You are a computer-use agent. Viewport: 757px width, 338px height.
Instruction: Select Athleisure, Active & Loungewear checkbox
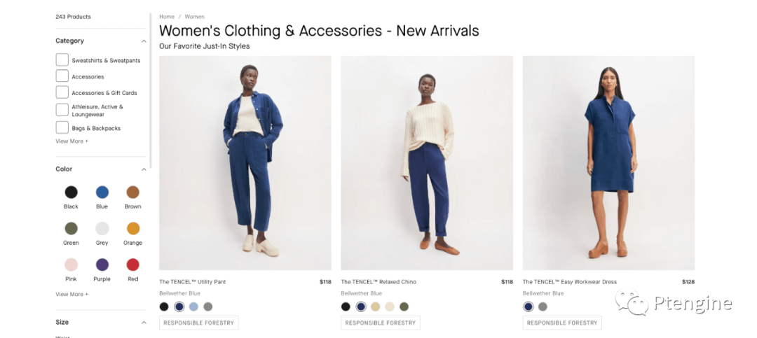point(62,109)
